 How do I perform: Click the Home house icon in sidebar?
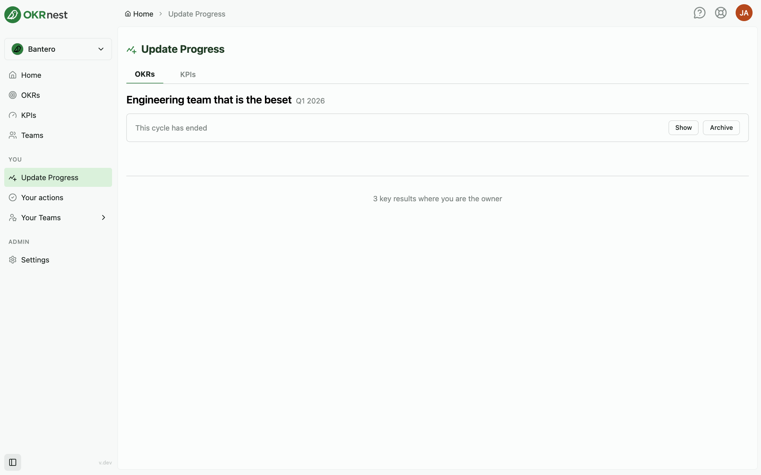(13, 75)
